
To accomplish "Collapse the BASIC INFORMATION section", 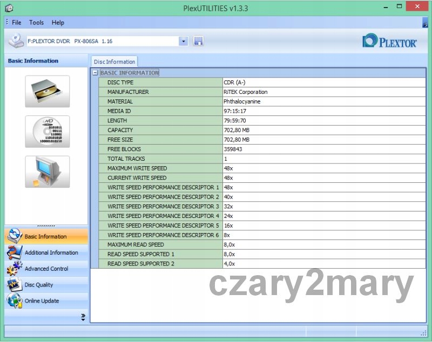I will point(96,73).
